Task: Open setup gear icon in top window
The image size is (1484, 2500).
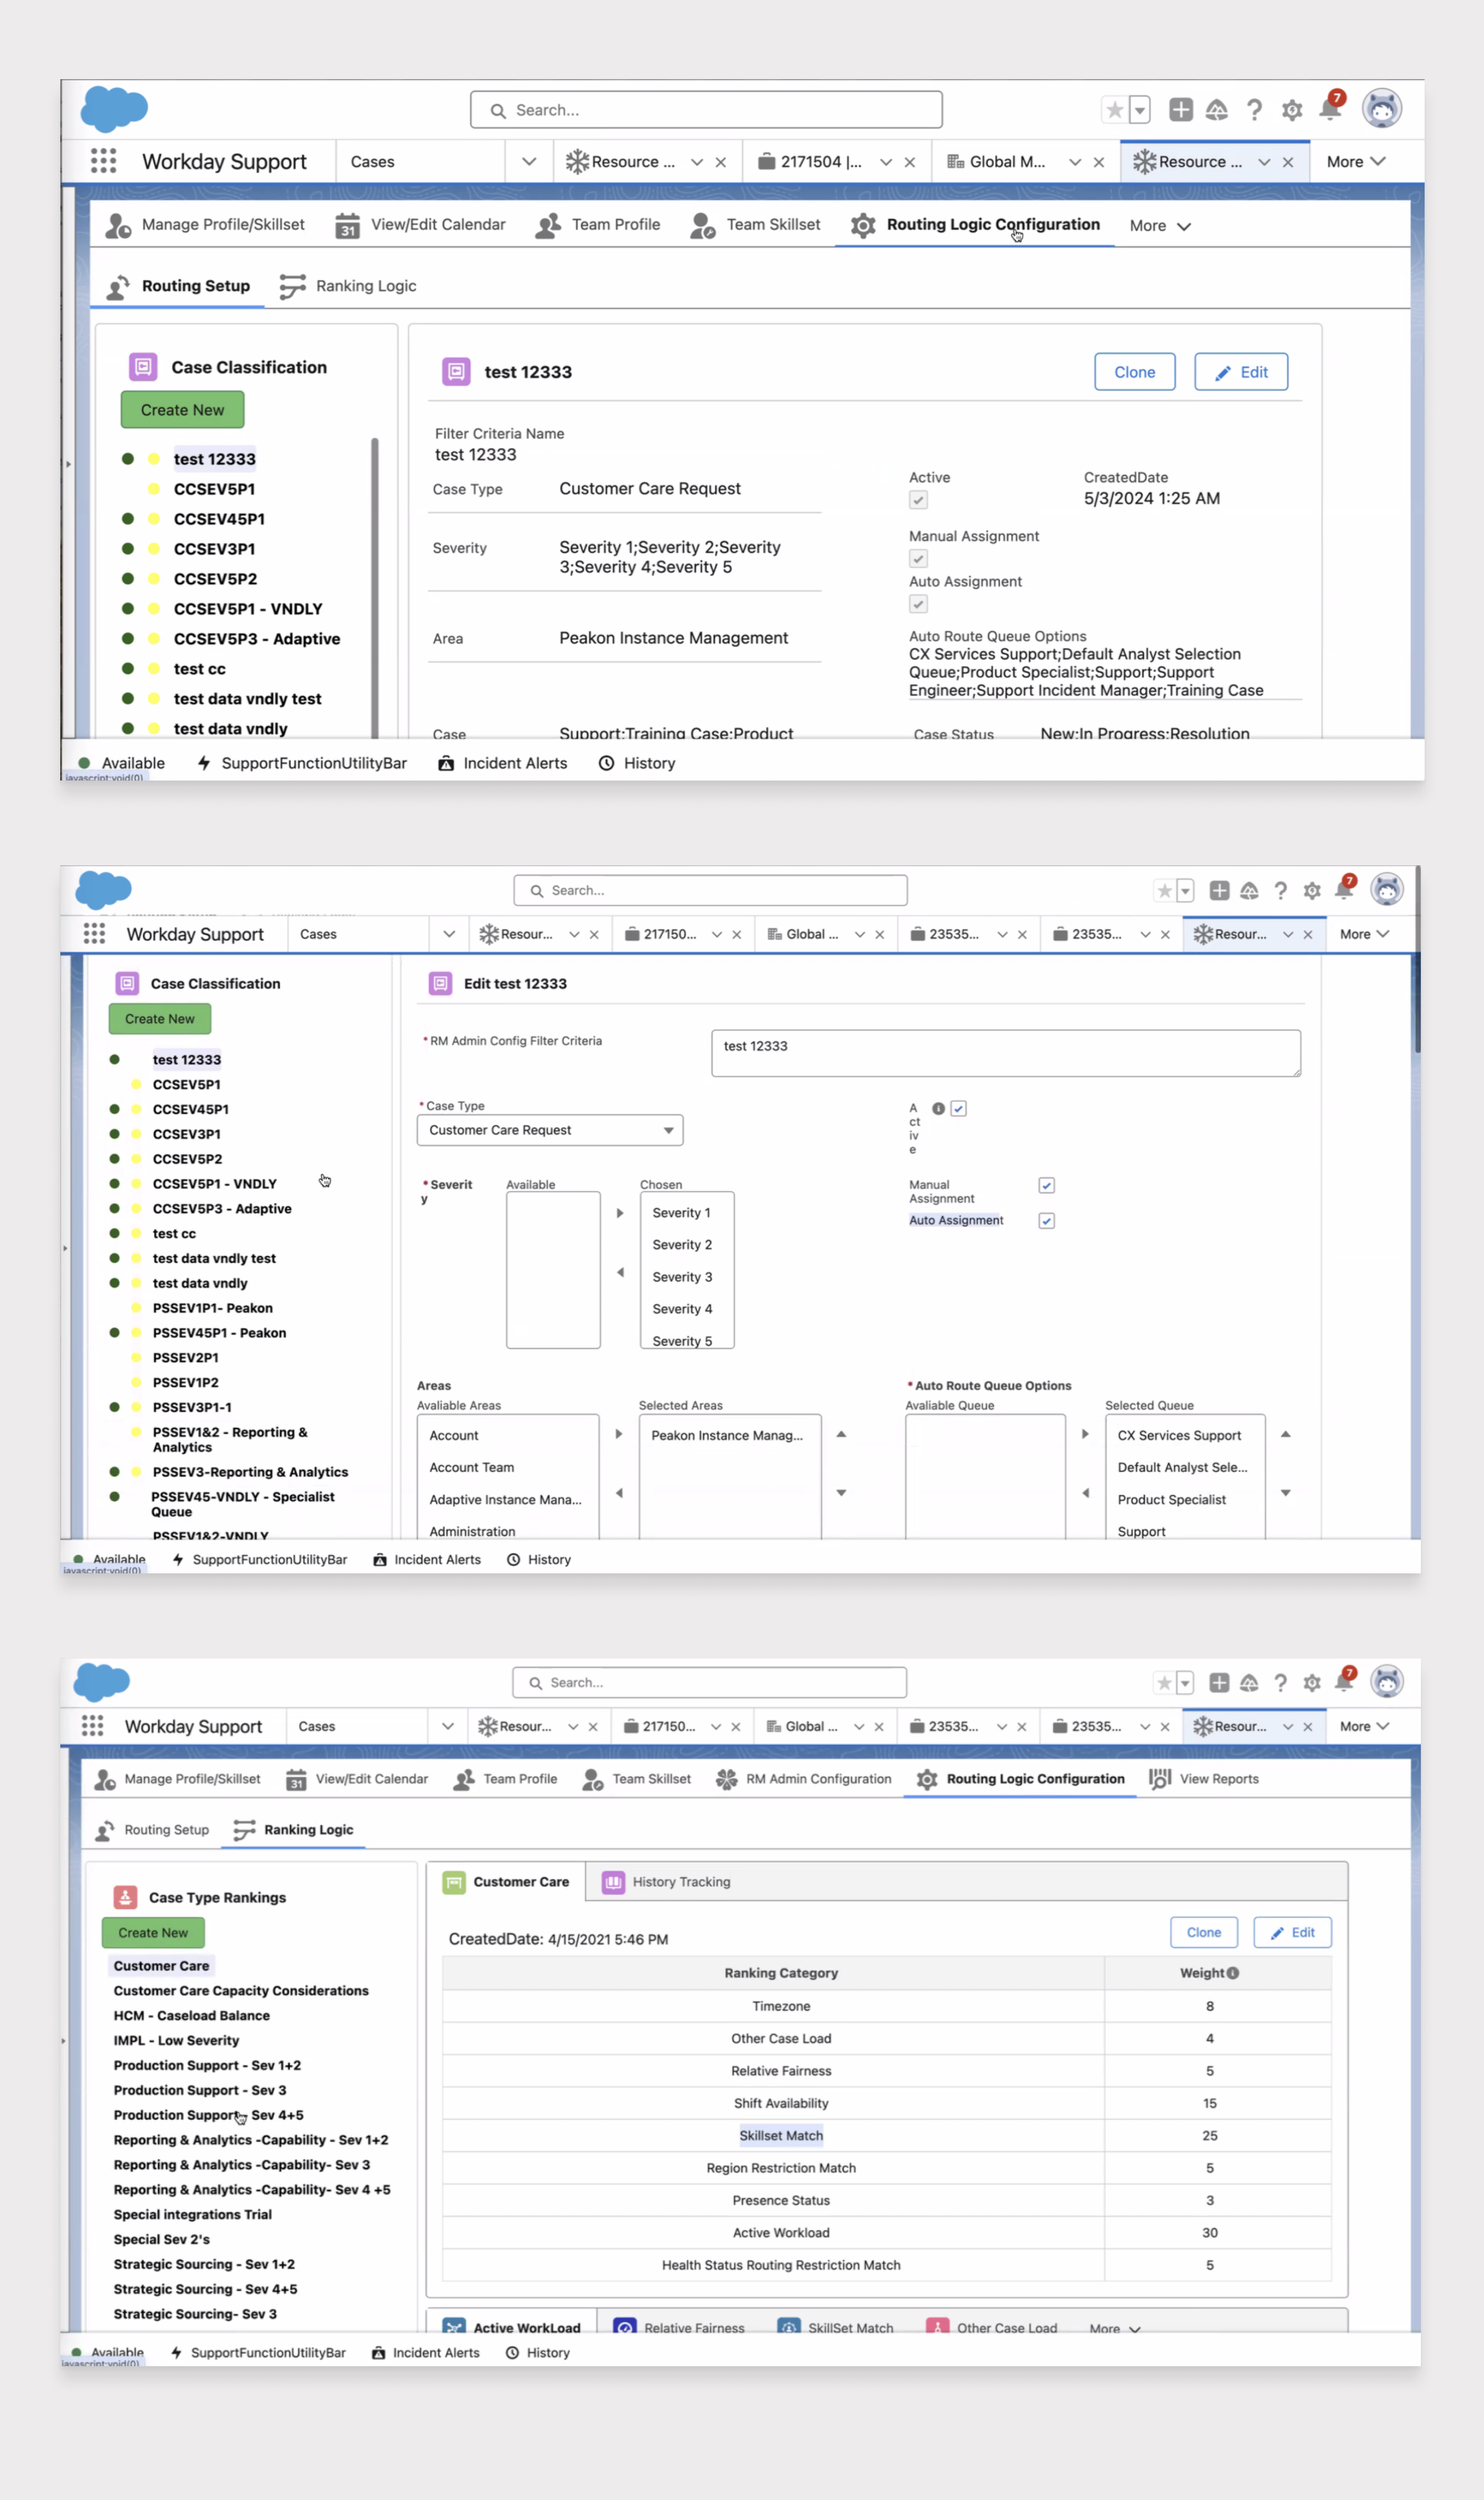Action: point(1292,110)
